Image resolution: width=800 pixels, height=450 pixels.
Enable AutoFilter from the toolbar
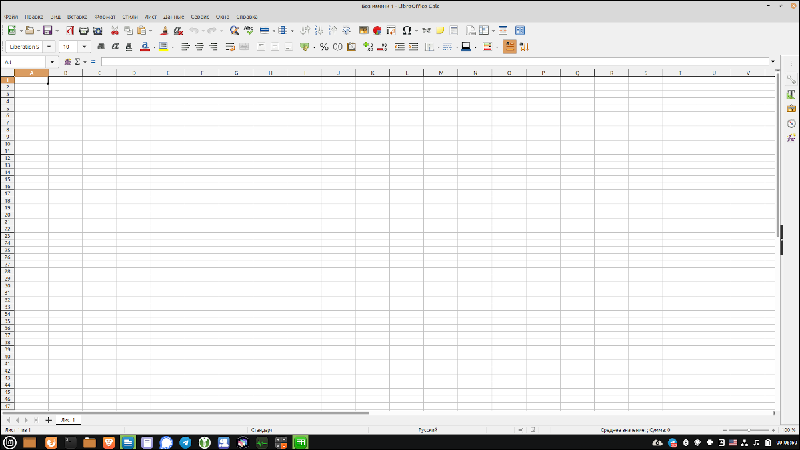[x=345, y=30]
